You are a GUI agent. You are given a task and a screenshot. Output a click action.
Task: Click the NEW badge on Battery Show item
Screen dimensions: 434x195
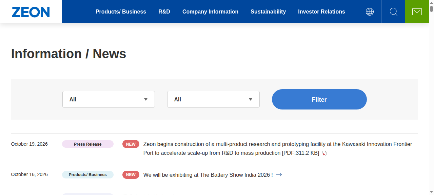tap(131, 174)
